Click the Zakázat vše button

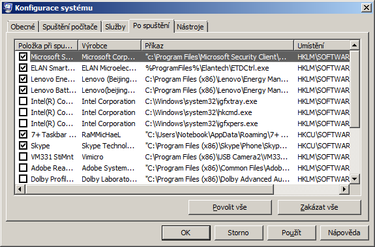coord(320,207)
